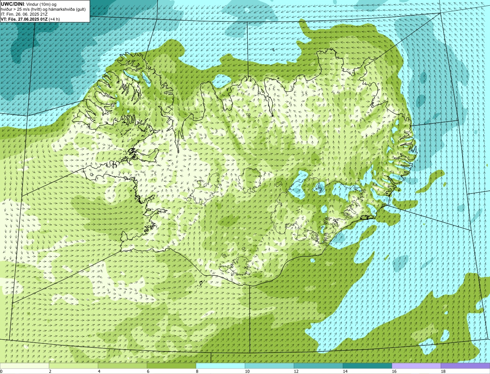
Task: Select the 16–18 m/s lavender legend swatch
Action: 416,366
